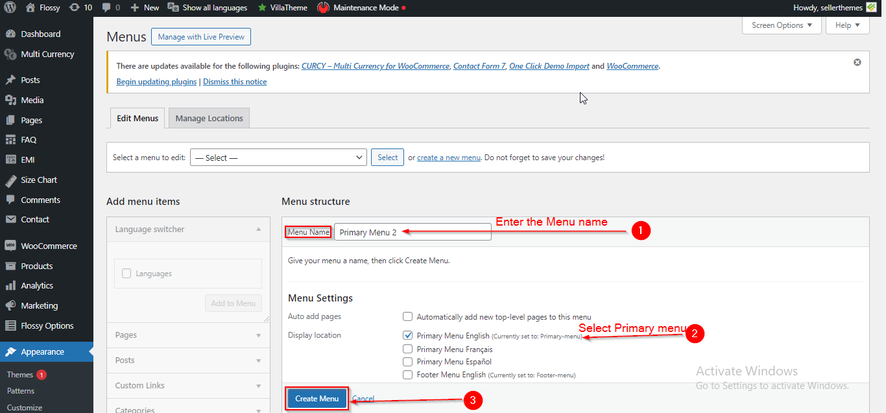
Task: Click the sellerthemes user avatar
Action: coord(871,8)
